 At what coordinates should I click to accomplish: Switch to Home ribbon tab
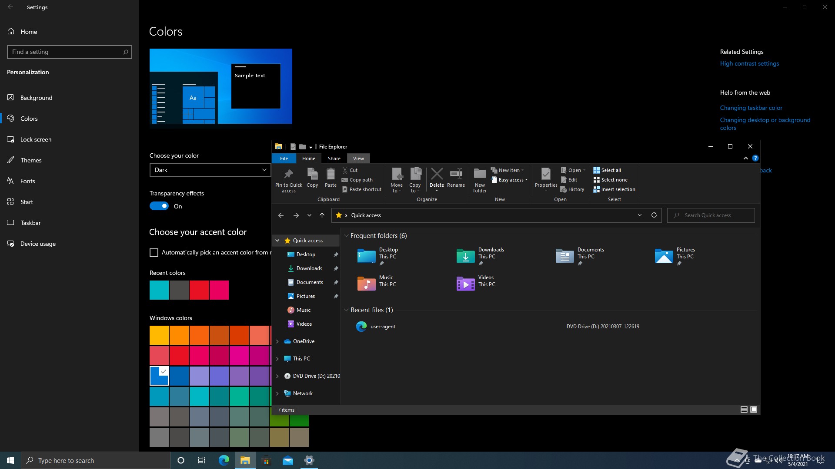[309, 159]
